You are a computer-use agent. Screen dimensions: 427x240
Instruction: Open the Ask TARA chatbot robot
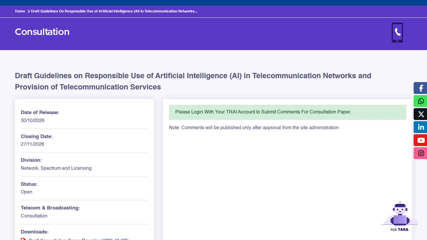[400, 214]
